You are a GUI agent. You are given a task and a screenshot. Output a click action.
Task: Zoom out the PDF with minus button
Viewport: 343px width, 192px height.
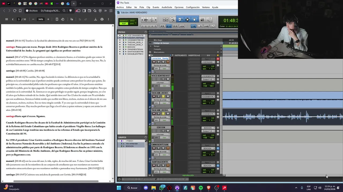[x=33, y=19]
